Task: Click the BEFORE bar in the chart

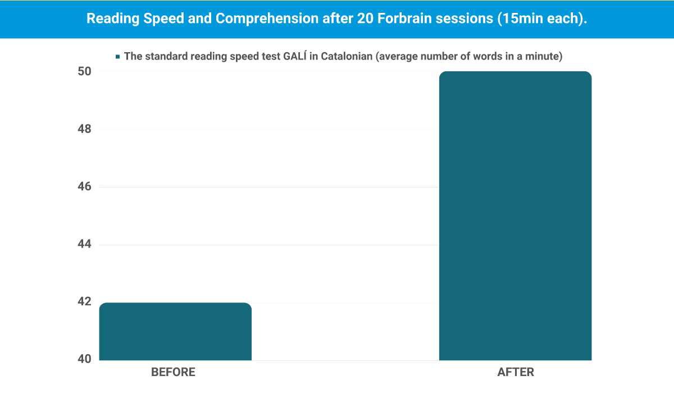Action: [175, 331]
